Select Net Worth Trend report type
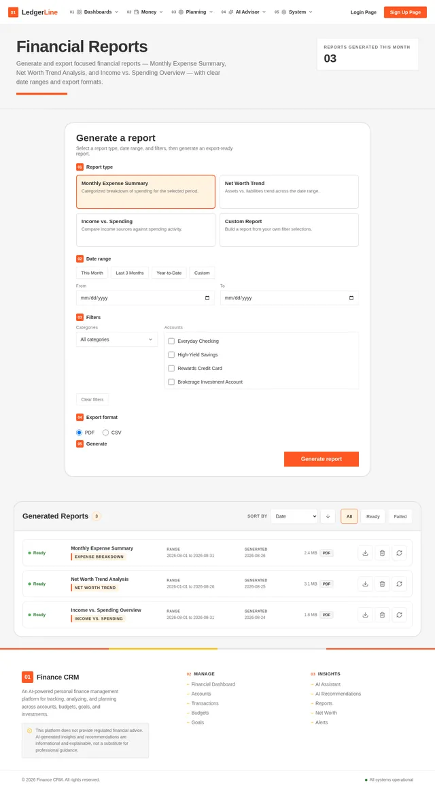435x789 pixels. pos(289,192)
